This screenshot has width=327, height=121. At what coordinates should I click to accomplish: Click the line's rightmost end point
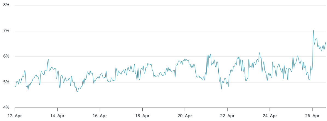pyautogui.click(x=326, y=42)
